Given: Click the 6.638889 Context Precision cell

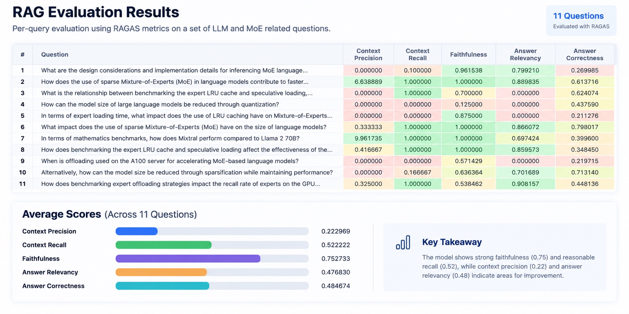Looking at the screenshot, I should point(368,82).
